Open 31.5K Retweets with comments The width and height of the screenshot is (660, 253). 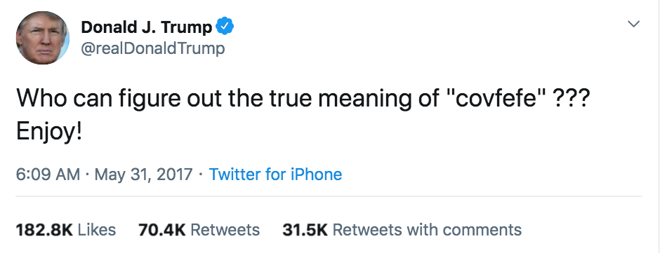tap(402, 230)
